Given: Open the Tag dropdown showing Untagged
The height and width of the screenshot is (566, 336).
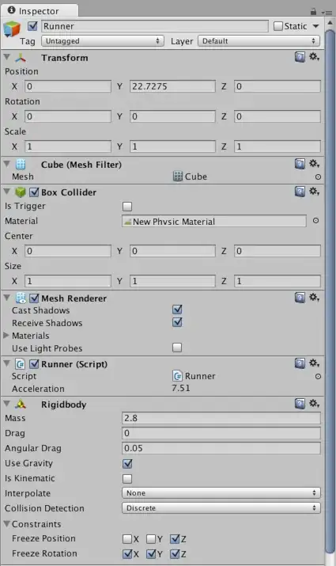Looking at the screenshot, I should 103,41.
